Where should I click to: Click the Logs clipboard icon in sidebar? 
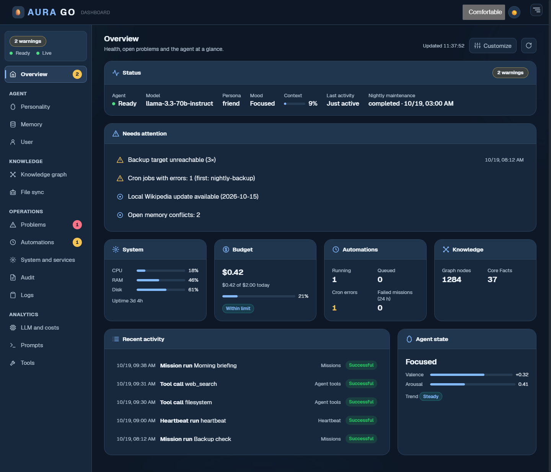(x=13, y=295)
